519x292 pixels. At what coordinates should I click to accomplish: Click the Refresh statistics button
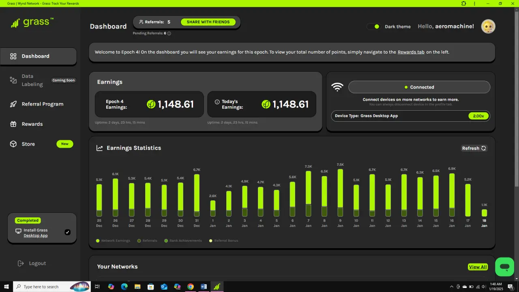tap(474, 148)
